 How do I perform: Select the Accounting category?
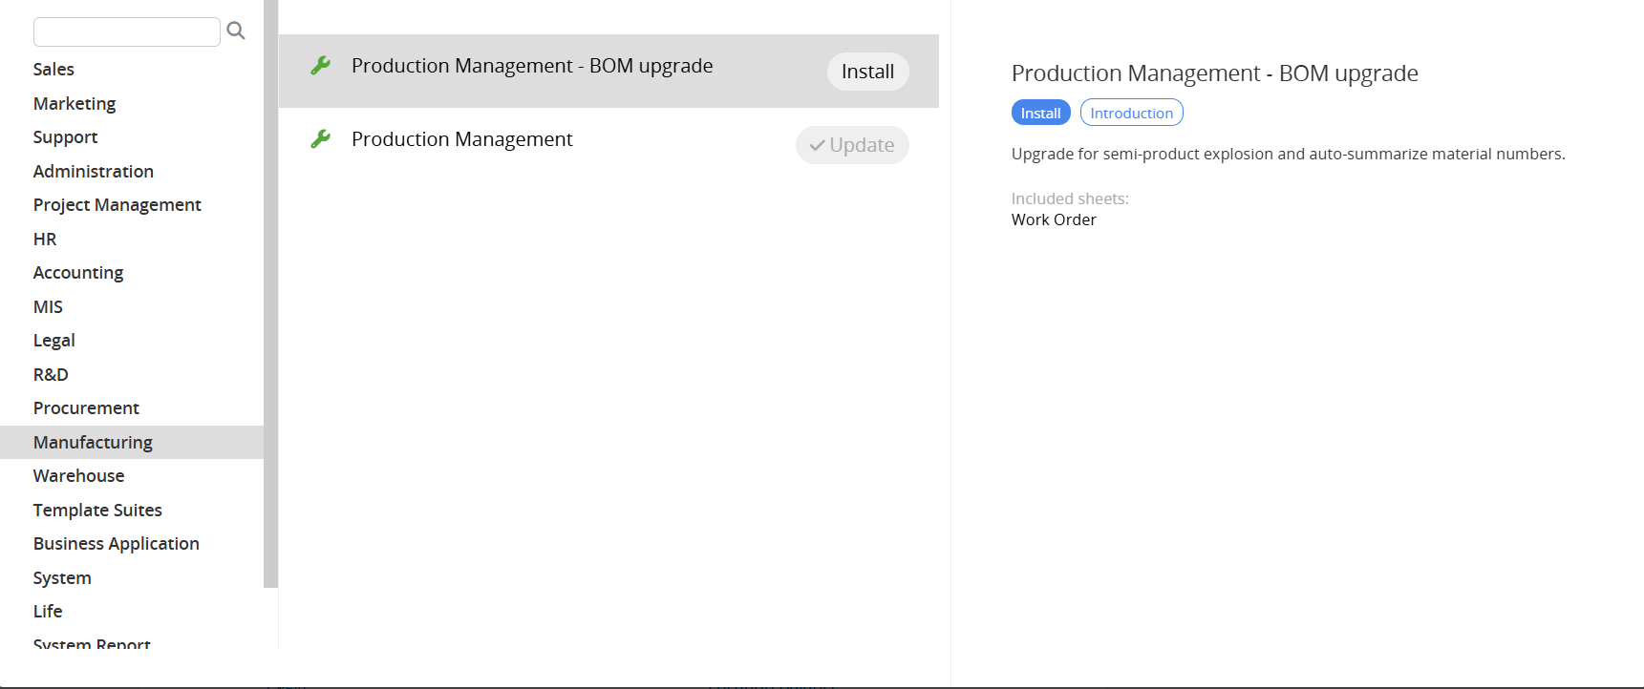point(78,273)
